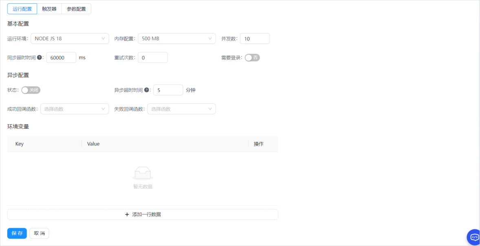Click the 保存 button

[17, 233]
